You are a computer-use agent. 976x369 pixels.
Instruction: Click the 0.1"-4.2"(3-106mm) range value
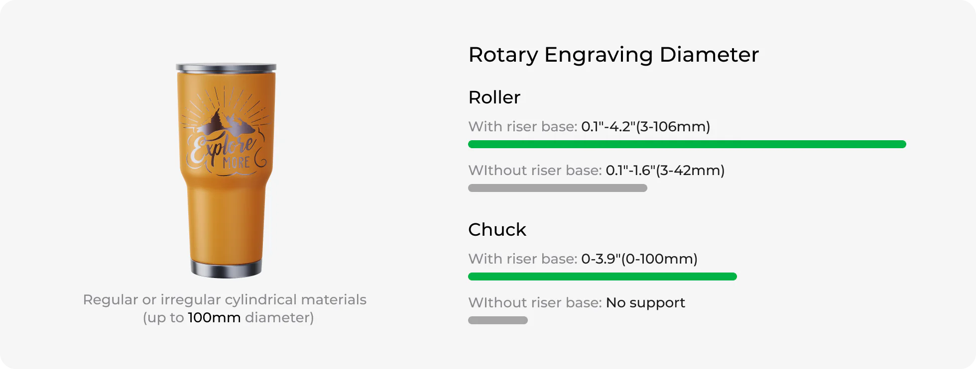pos(645,127)
